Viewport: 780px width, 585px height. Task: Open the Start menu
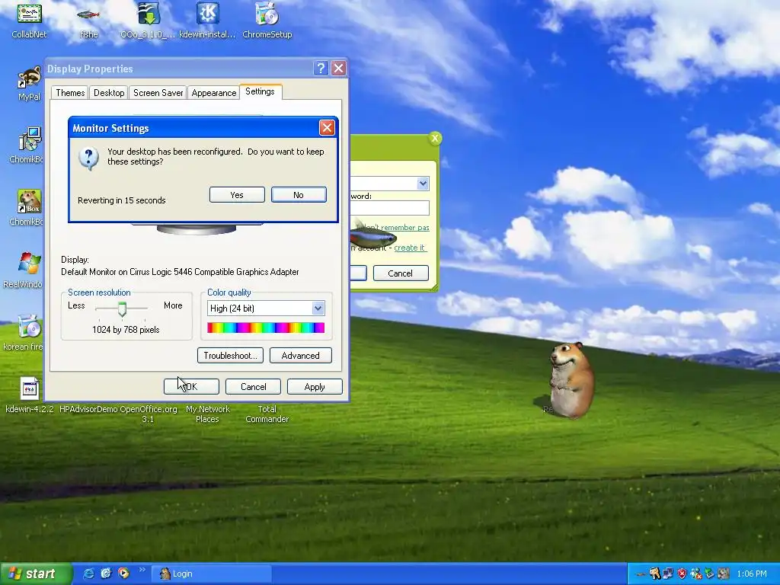click(x=35, y=574)
